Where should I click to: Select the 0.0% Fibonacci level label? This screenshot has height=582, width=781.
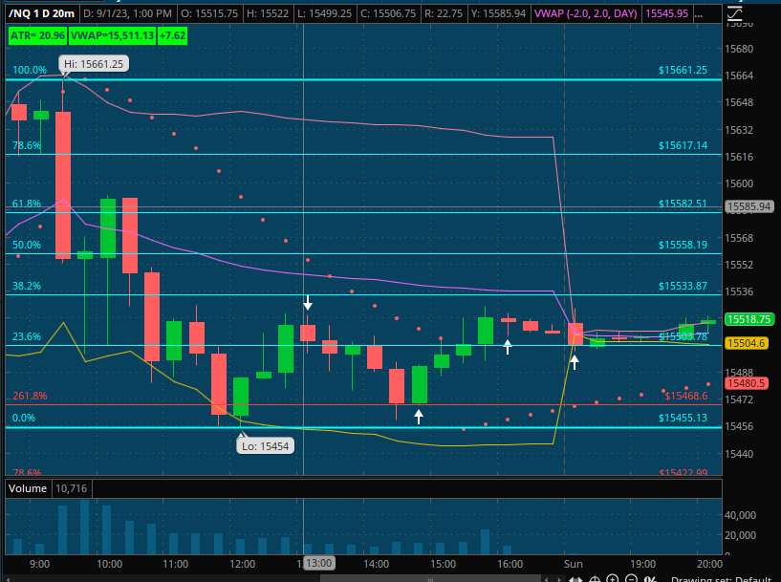23,418
